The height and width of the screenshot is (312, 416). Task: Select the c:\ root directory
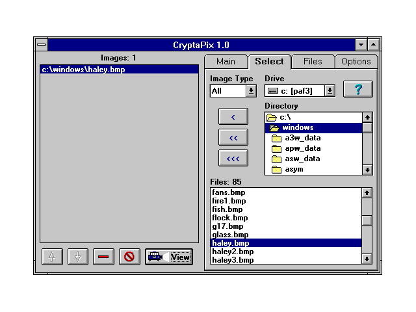286,117
